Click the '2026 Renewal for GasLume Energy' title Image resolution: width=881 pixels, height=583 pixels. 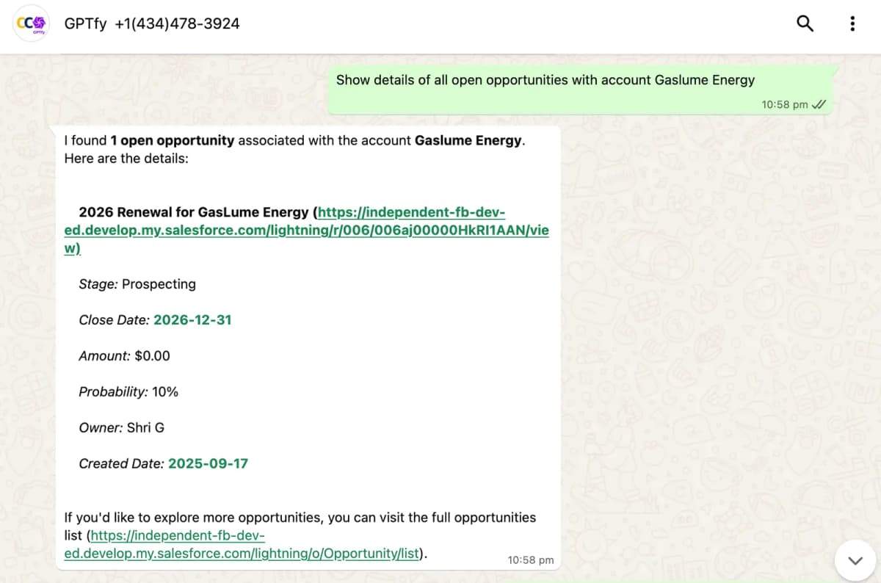[193, 212]
